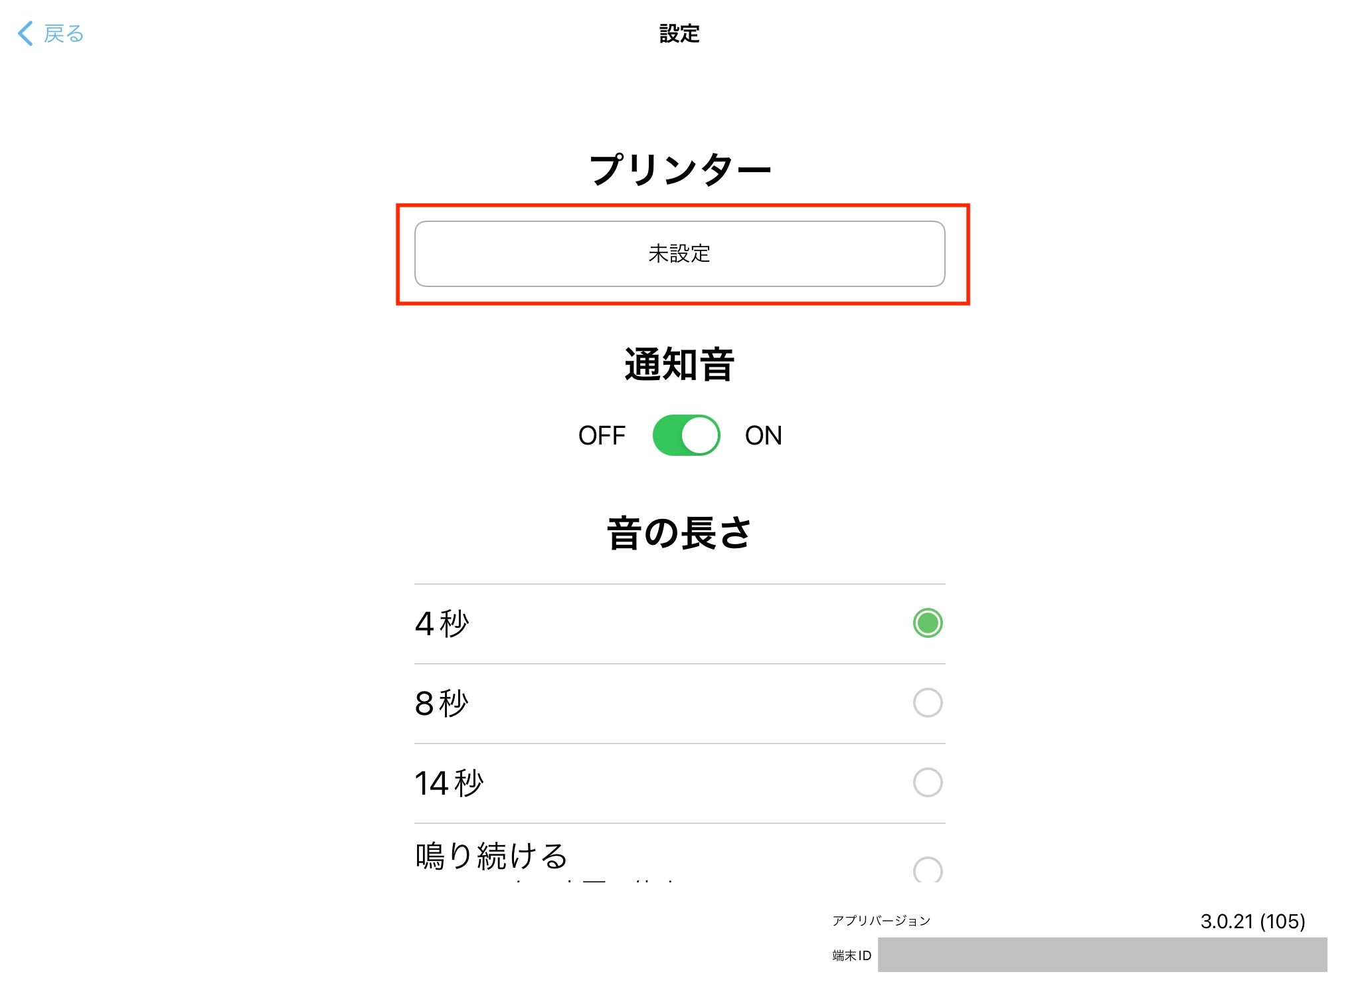Viewport: 1360px width, 994px height.
Task: Open the 未設定 printer selection button
Action: pos(679,254)
